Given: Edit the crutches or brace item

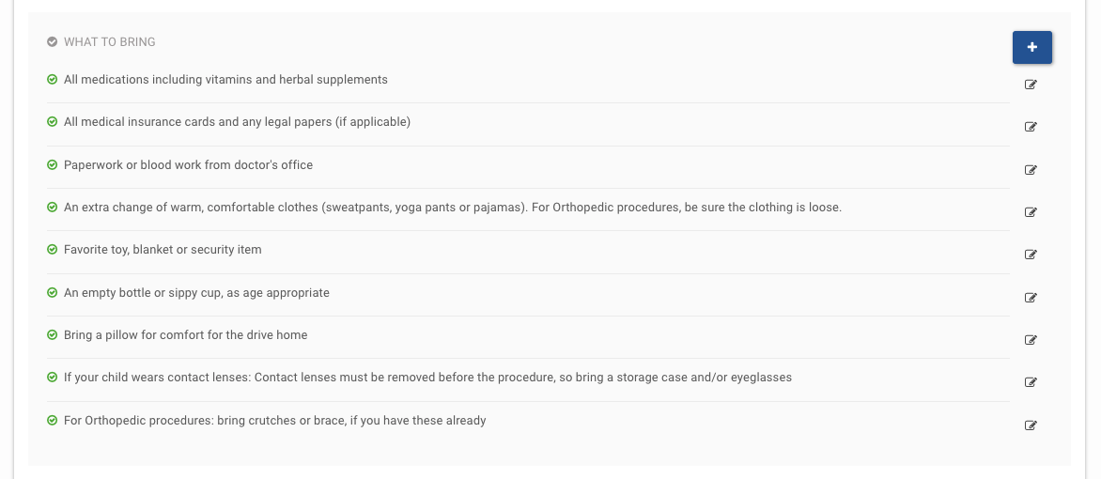Looking at the screenshot, I should coord(1031,425).
